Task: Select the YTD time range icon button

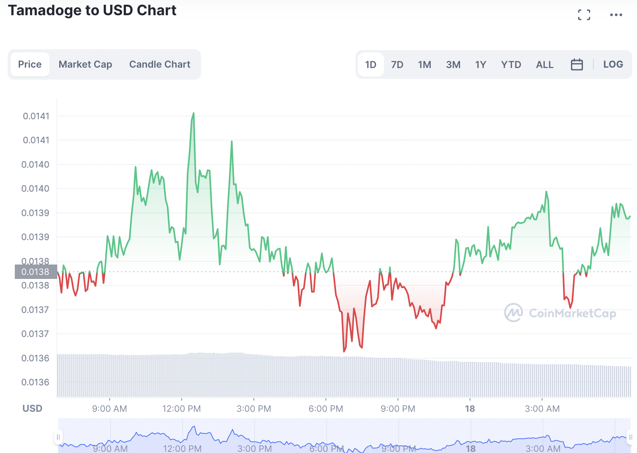Action: coord(511,64)
